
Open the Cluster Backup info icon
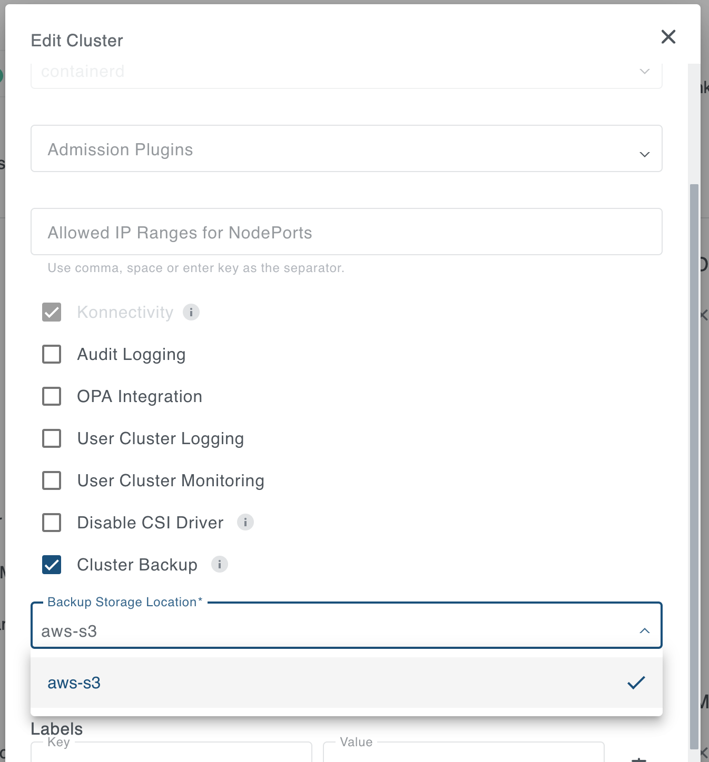[x=220, y=564]
